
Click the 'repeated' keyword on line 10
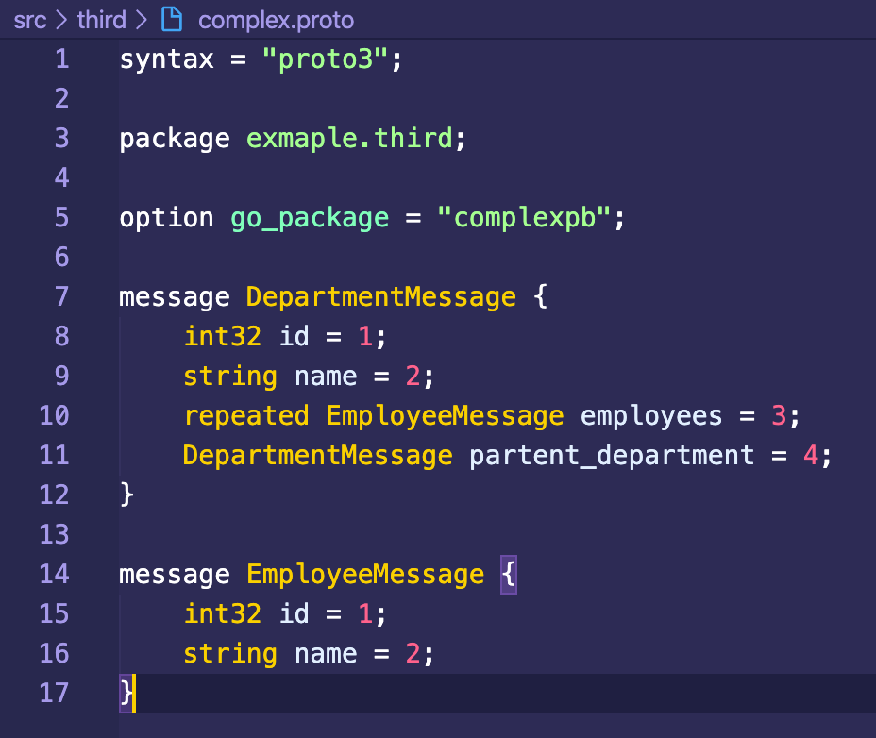pyautogui.click(x=246, y=416)
